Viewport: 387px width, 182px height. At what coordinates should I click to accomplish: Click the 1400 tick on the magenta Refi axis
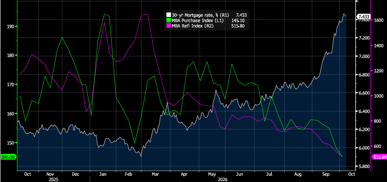[379, 46]
